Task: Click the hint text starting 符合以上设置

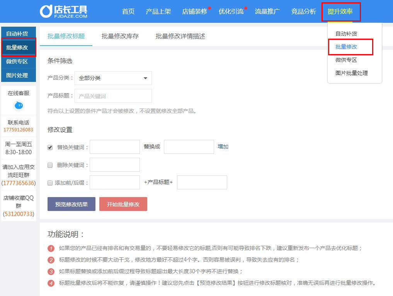Action: pos(122,111)
